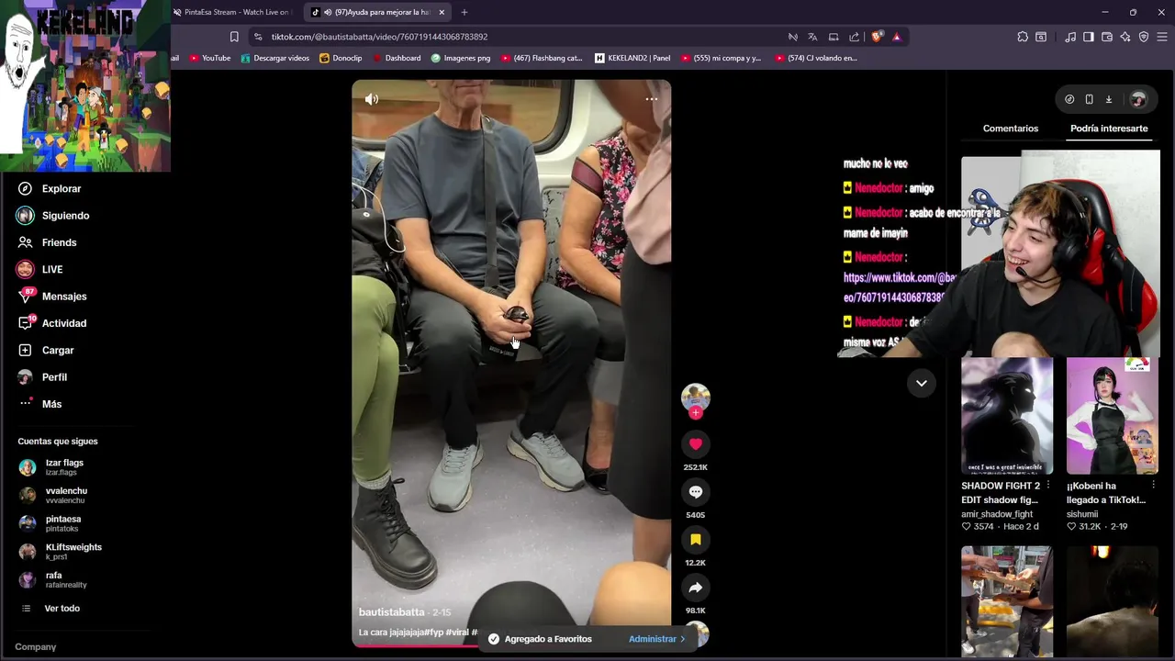Open the KLiftsweights followed account
Image resolution: width=1175 pixels, height=661 pixels.
pyautogui.click(x=73, y=551)
